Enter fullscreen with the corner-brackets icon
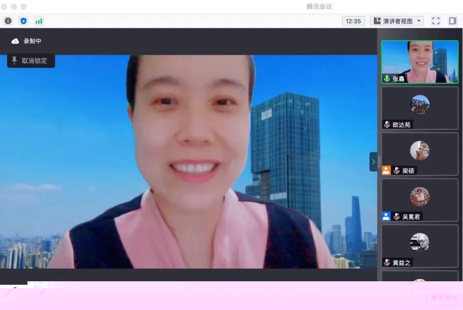Screen dimensions: 463x310 (x=436, y=21)
